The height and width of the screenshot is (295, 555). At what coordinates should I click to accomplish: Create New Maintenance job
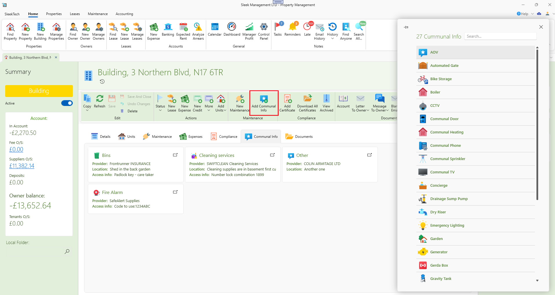[240, 103]
